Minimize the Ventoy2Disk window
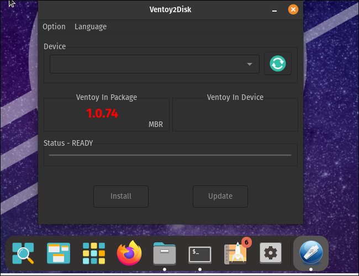The height and width of the screenshot is (276, 359). (274, 10)
